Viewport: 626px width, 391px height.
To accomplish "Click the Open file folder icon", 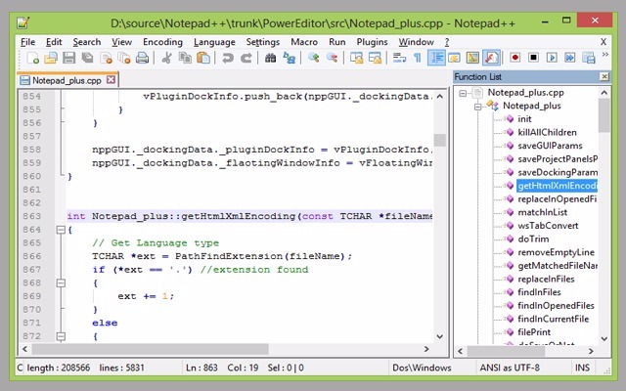I will pos(51,58).
